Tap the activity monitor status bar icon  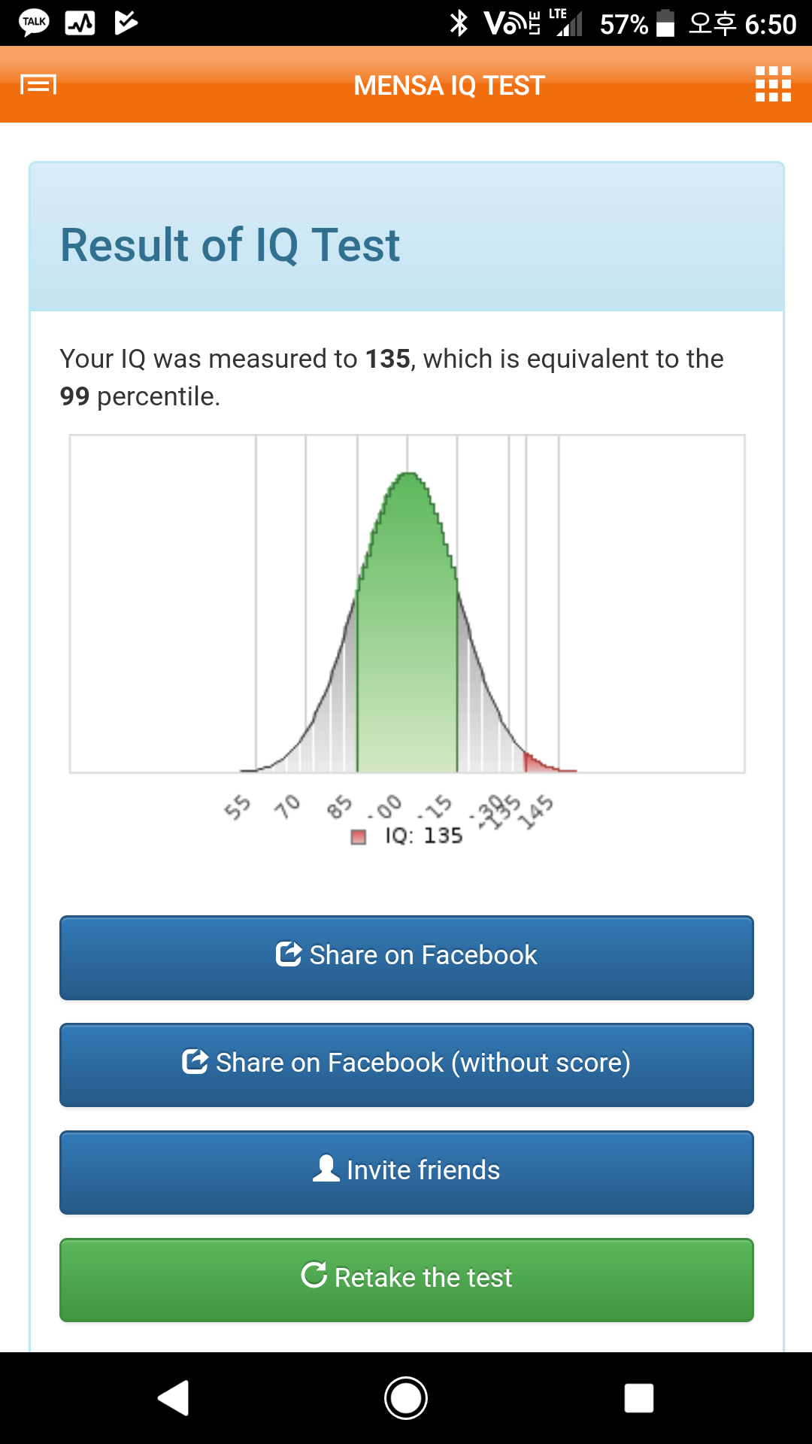point(80,23)
